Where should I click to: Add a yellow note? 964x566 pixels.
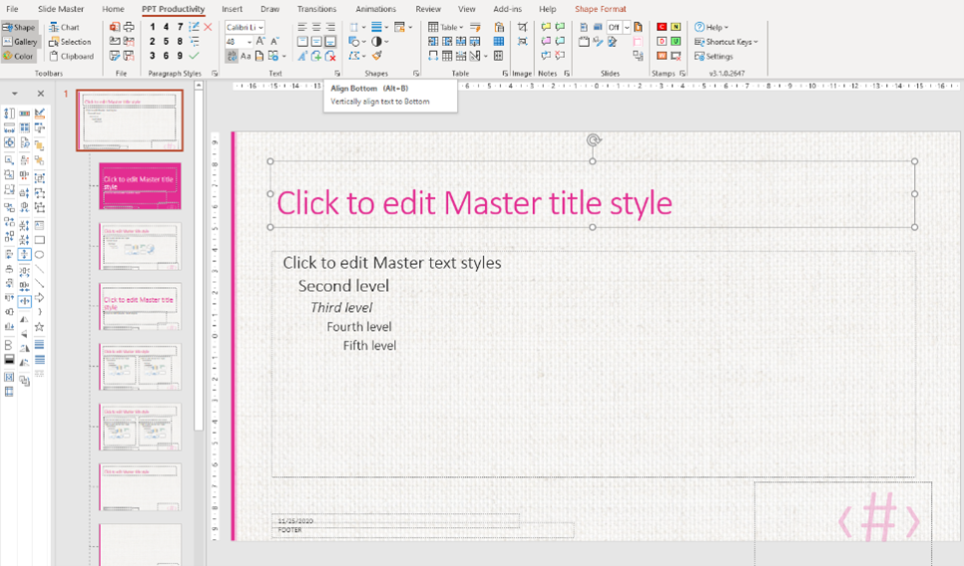pos(545,27)
